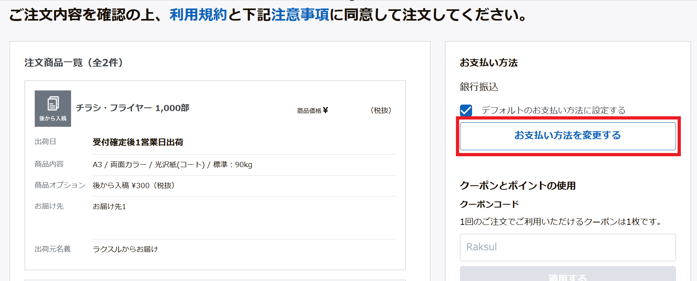
Task: Focus the coupon code input field
Action: (567, 247)
